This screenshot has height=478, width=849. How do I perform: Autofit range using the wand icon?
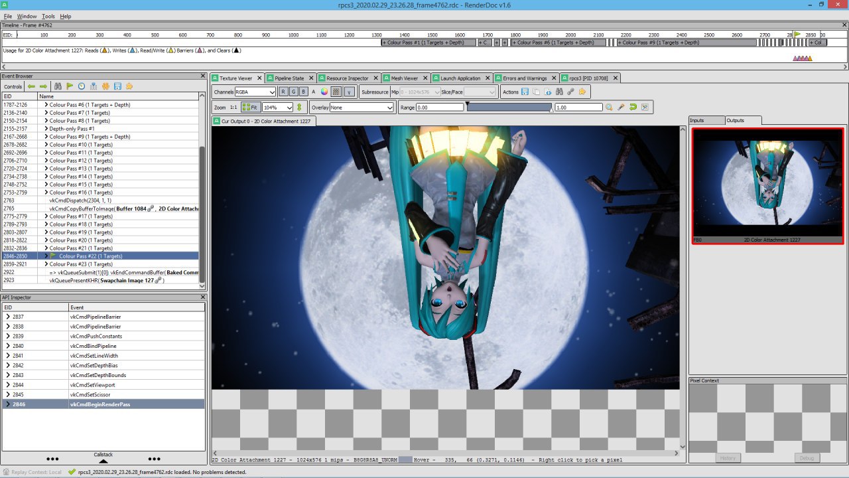(x=621, y=107)
